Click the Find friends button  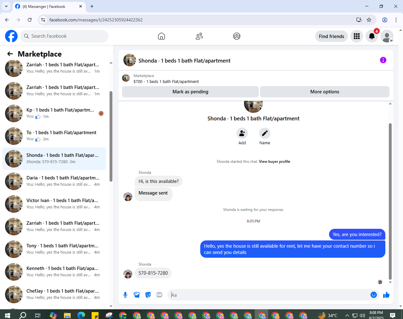coord(332,36)
